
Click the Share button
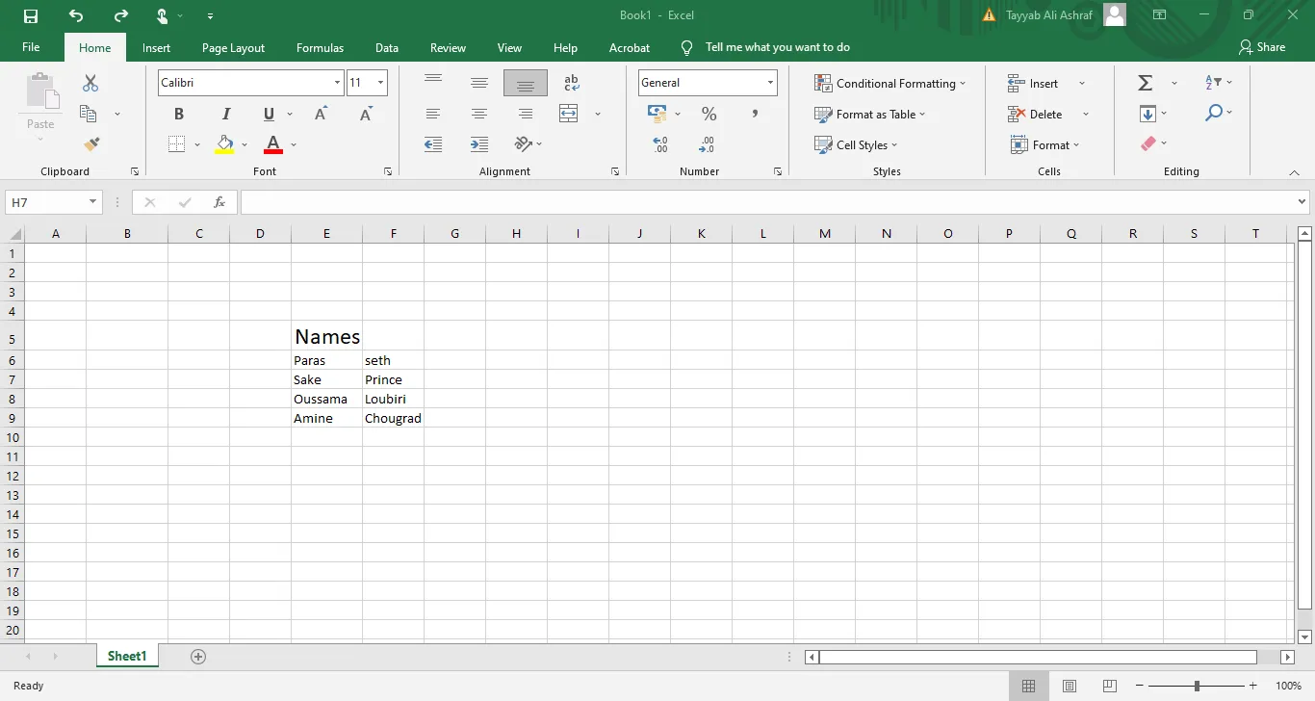point(1262,47)
